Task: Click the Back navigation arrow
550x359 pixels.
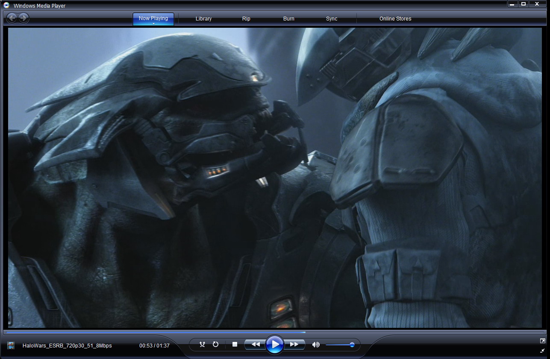Action: (12, 18)
